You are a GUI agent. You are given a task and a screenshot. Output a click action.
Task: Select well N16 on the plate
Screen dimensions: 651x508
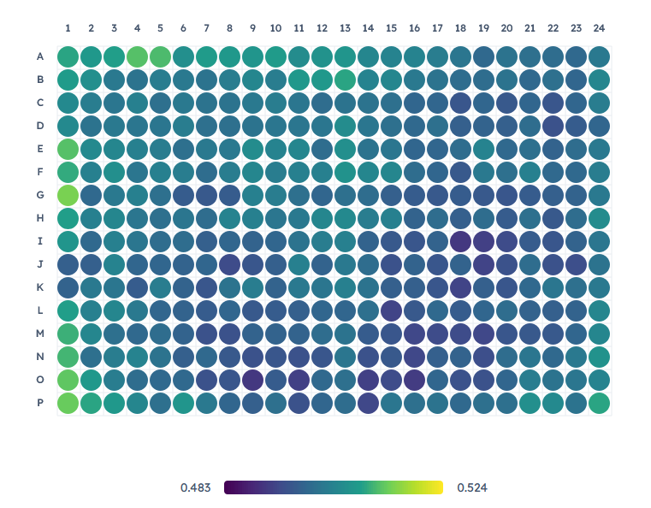click(x=414, y=357)
